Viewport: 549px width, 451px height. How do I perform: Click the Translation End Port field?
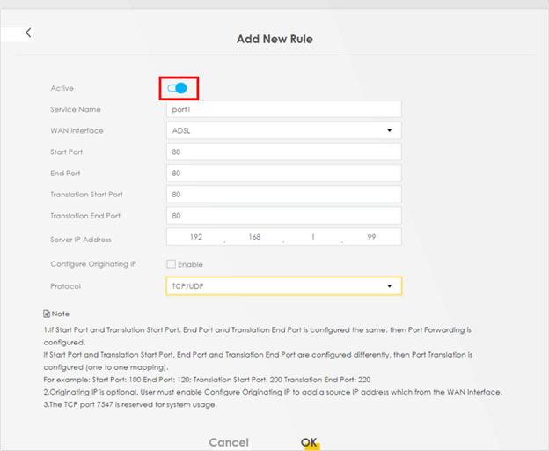coord(284,216)
